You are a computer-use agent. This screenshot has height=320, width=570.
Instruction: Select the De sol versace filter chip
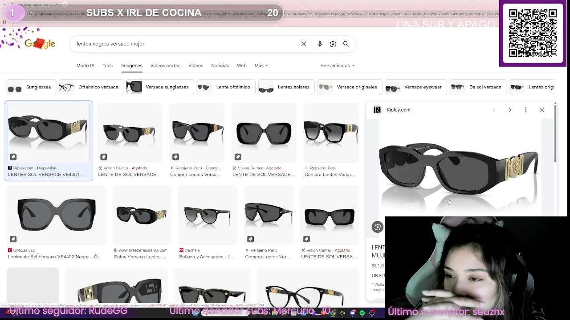pos(477,87)
